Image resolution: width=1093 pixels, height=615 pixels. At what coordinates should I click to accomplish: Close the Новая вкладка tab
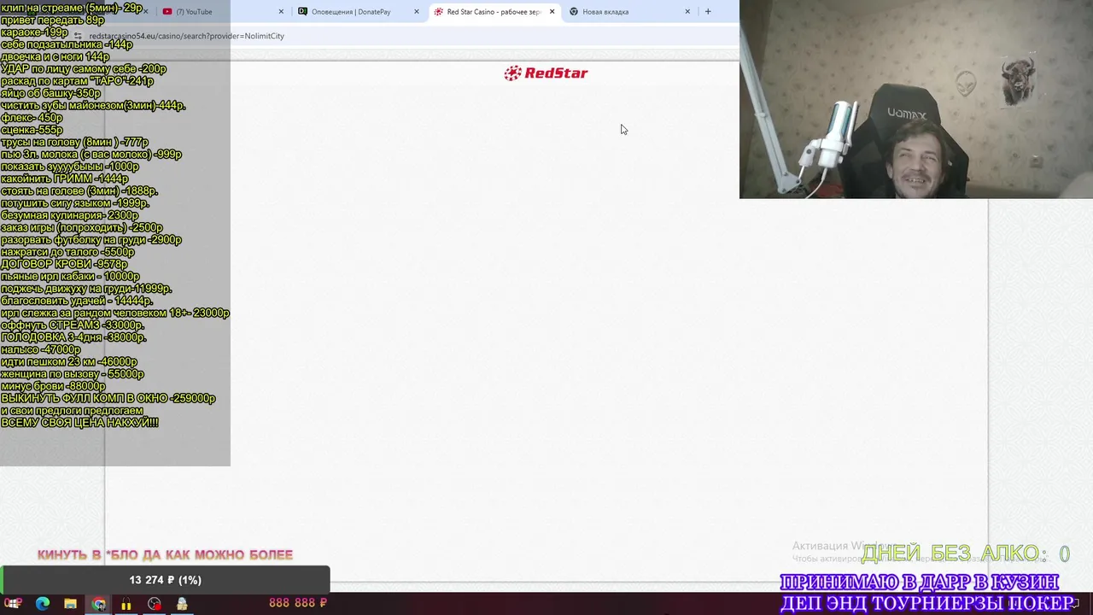pos(687,12)
